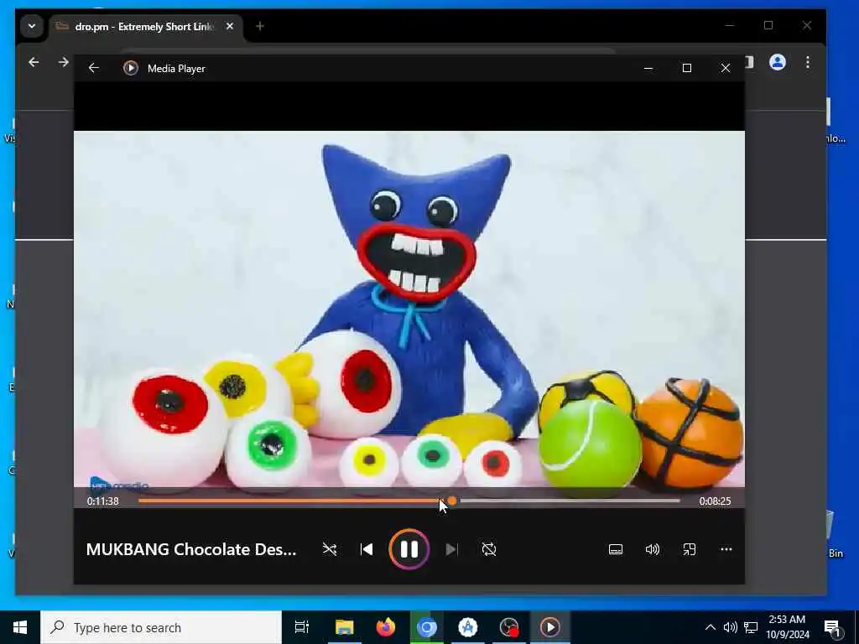859x644 pixels.
Task: Toggle shuffle in Media Player
Action: [x=329, y=549]
